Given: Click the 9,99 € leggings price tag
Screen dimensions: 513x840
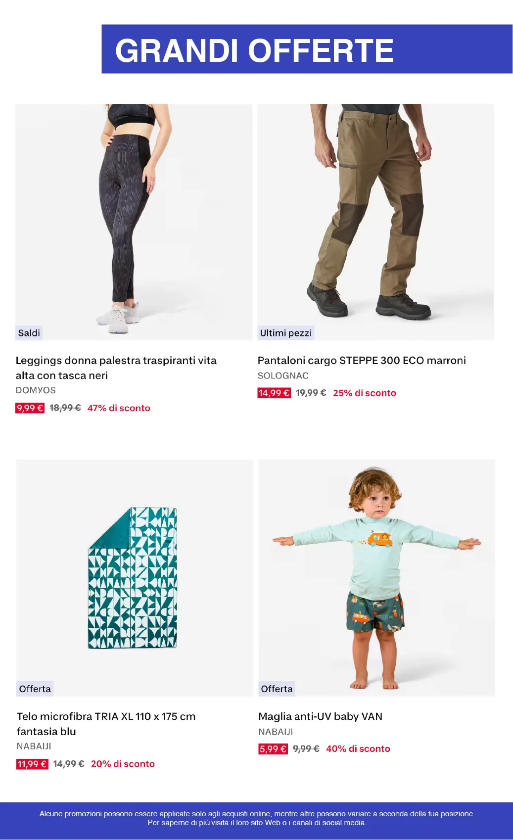Looking at the screenshot, I should point(30,408).
